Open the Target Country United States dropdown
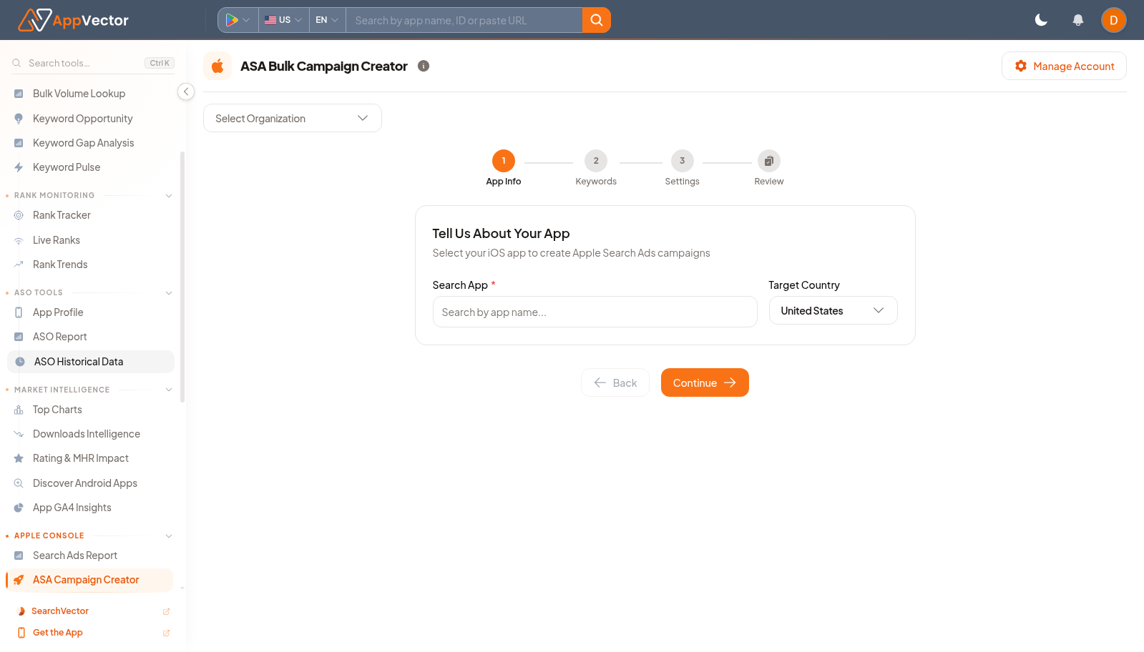Viewport: 1144px width, 652px height. click(833, 310)
